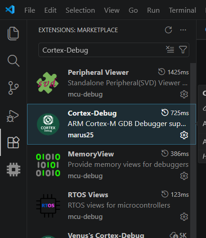Open the chip-shaped embedded tools view
206x238 pixels.
[x=14, y=170]
